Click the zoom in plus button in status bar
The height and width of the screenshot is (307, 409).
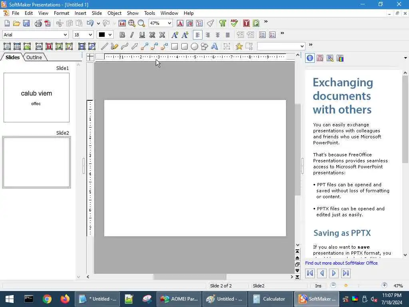coord(384,285)
